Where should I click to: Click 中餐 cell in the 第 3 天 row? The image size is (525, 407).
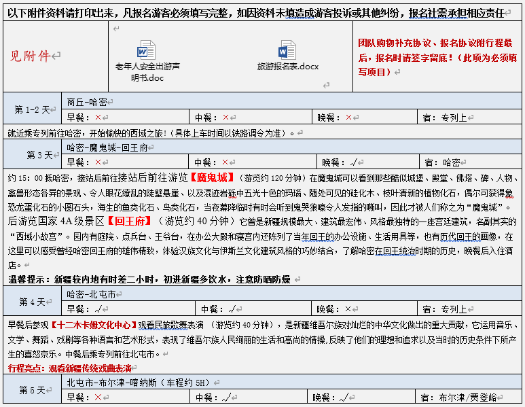pos(253,162)
